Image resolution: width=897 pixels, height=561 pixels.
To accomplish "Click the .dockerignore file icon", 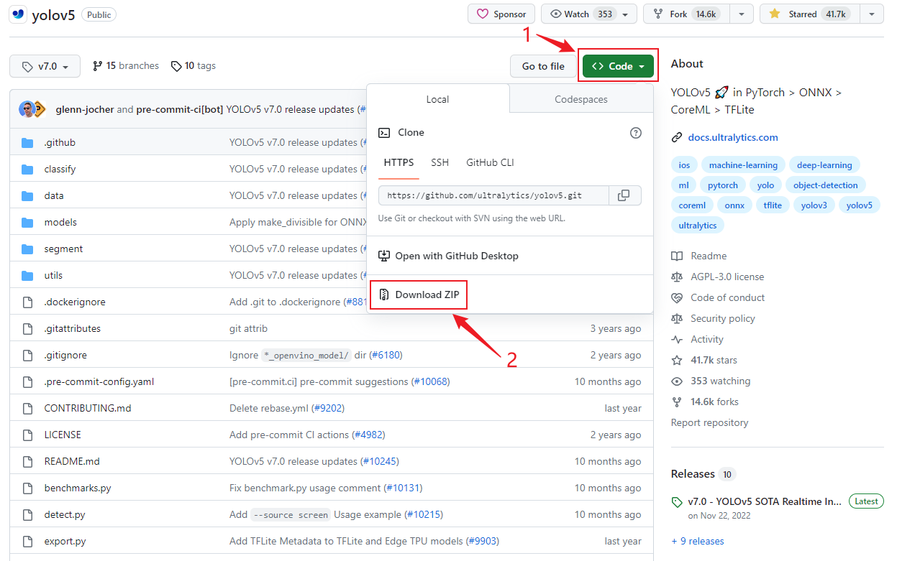I will (27, 302).
